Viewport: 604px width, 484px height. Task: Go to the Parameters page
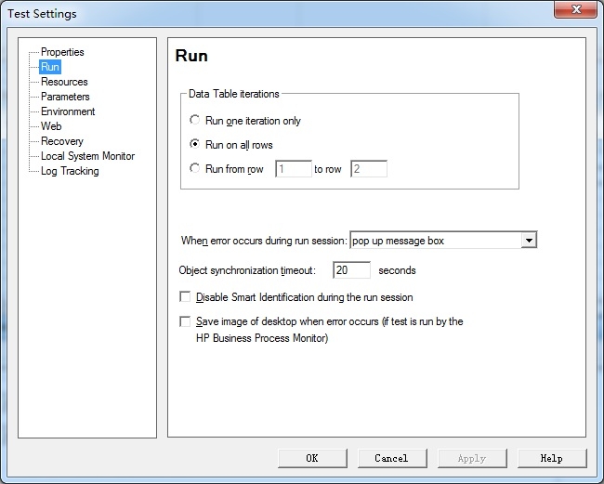click(x=65, y=97)
